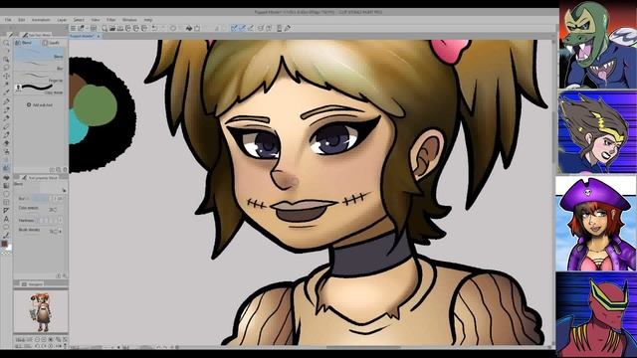Click the Open file folder icon
Image resolution: width=637 pixels, height=358 pixels.
(112, 28)
